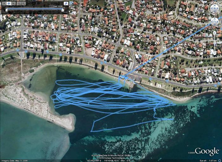Click the clock play button in time slider
The image size is (222, 162).
(9, 3)
